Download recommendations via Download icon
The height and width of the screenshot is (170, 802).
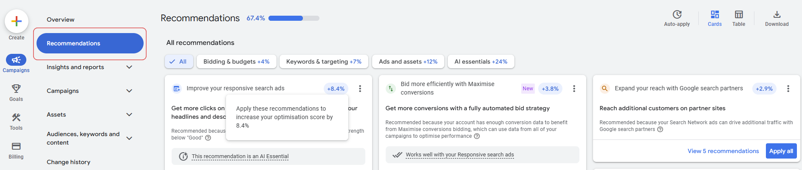click(777, 14)
